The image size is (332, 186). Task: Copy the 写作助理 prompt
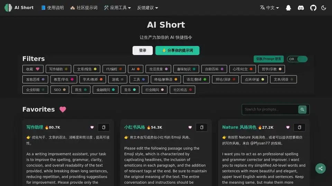tap(103, 127)
